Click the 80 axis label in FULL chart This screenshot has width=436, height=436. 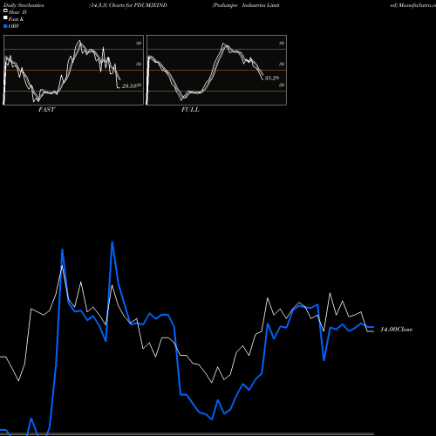(282, 43)
